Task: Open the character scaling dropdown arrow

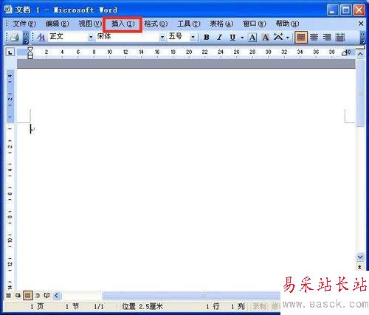Action: point(287,38)
